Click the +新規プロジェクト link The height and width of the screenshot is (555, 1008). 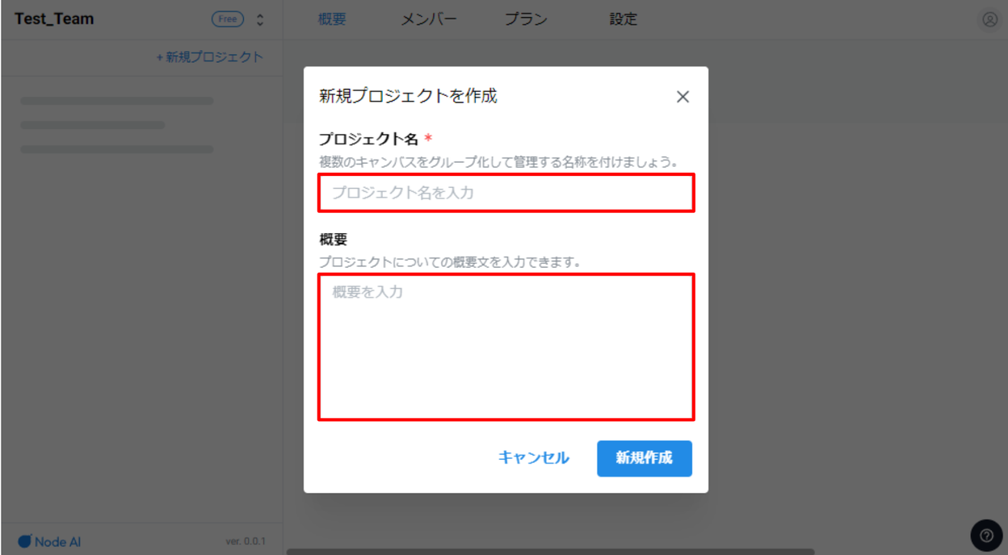pos(209,57)
